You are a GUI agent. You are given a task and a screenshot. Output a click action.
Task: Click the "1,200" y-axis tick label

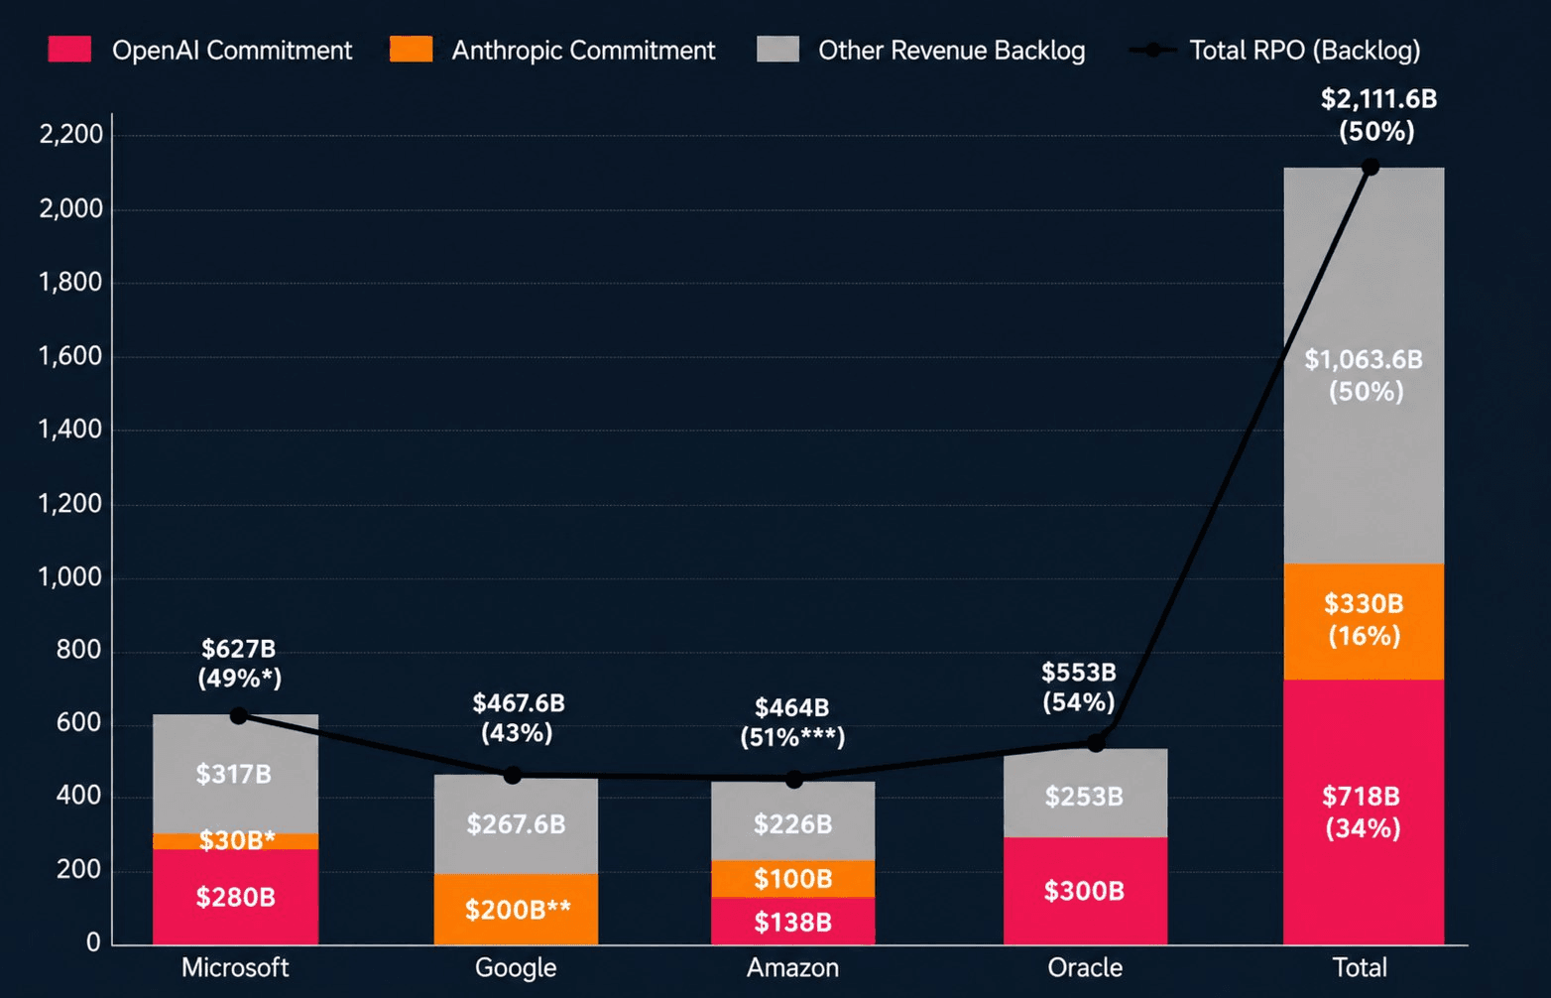70,504
